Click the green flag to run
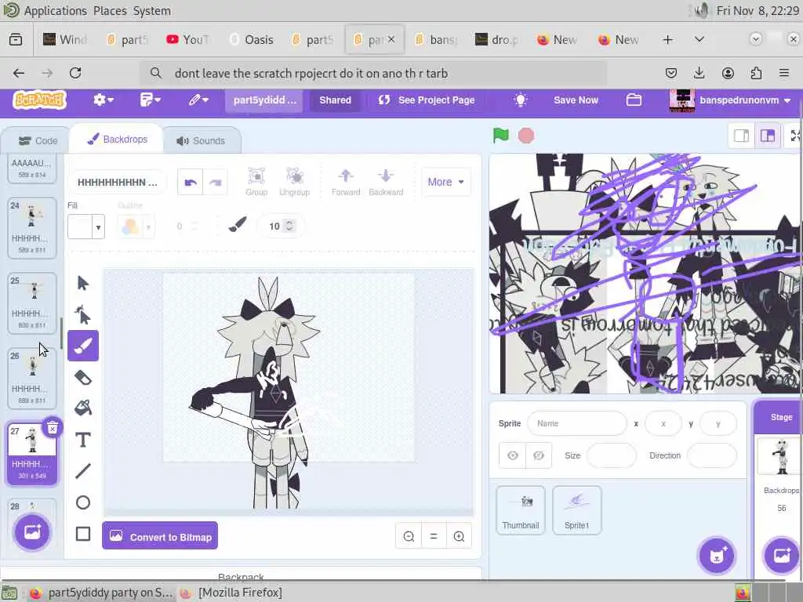Image resolution: width=803 pixels, height=602 pixels. 501,136
